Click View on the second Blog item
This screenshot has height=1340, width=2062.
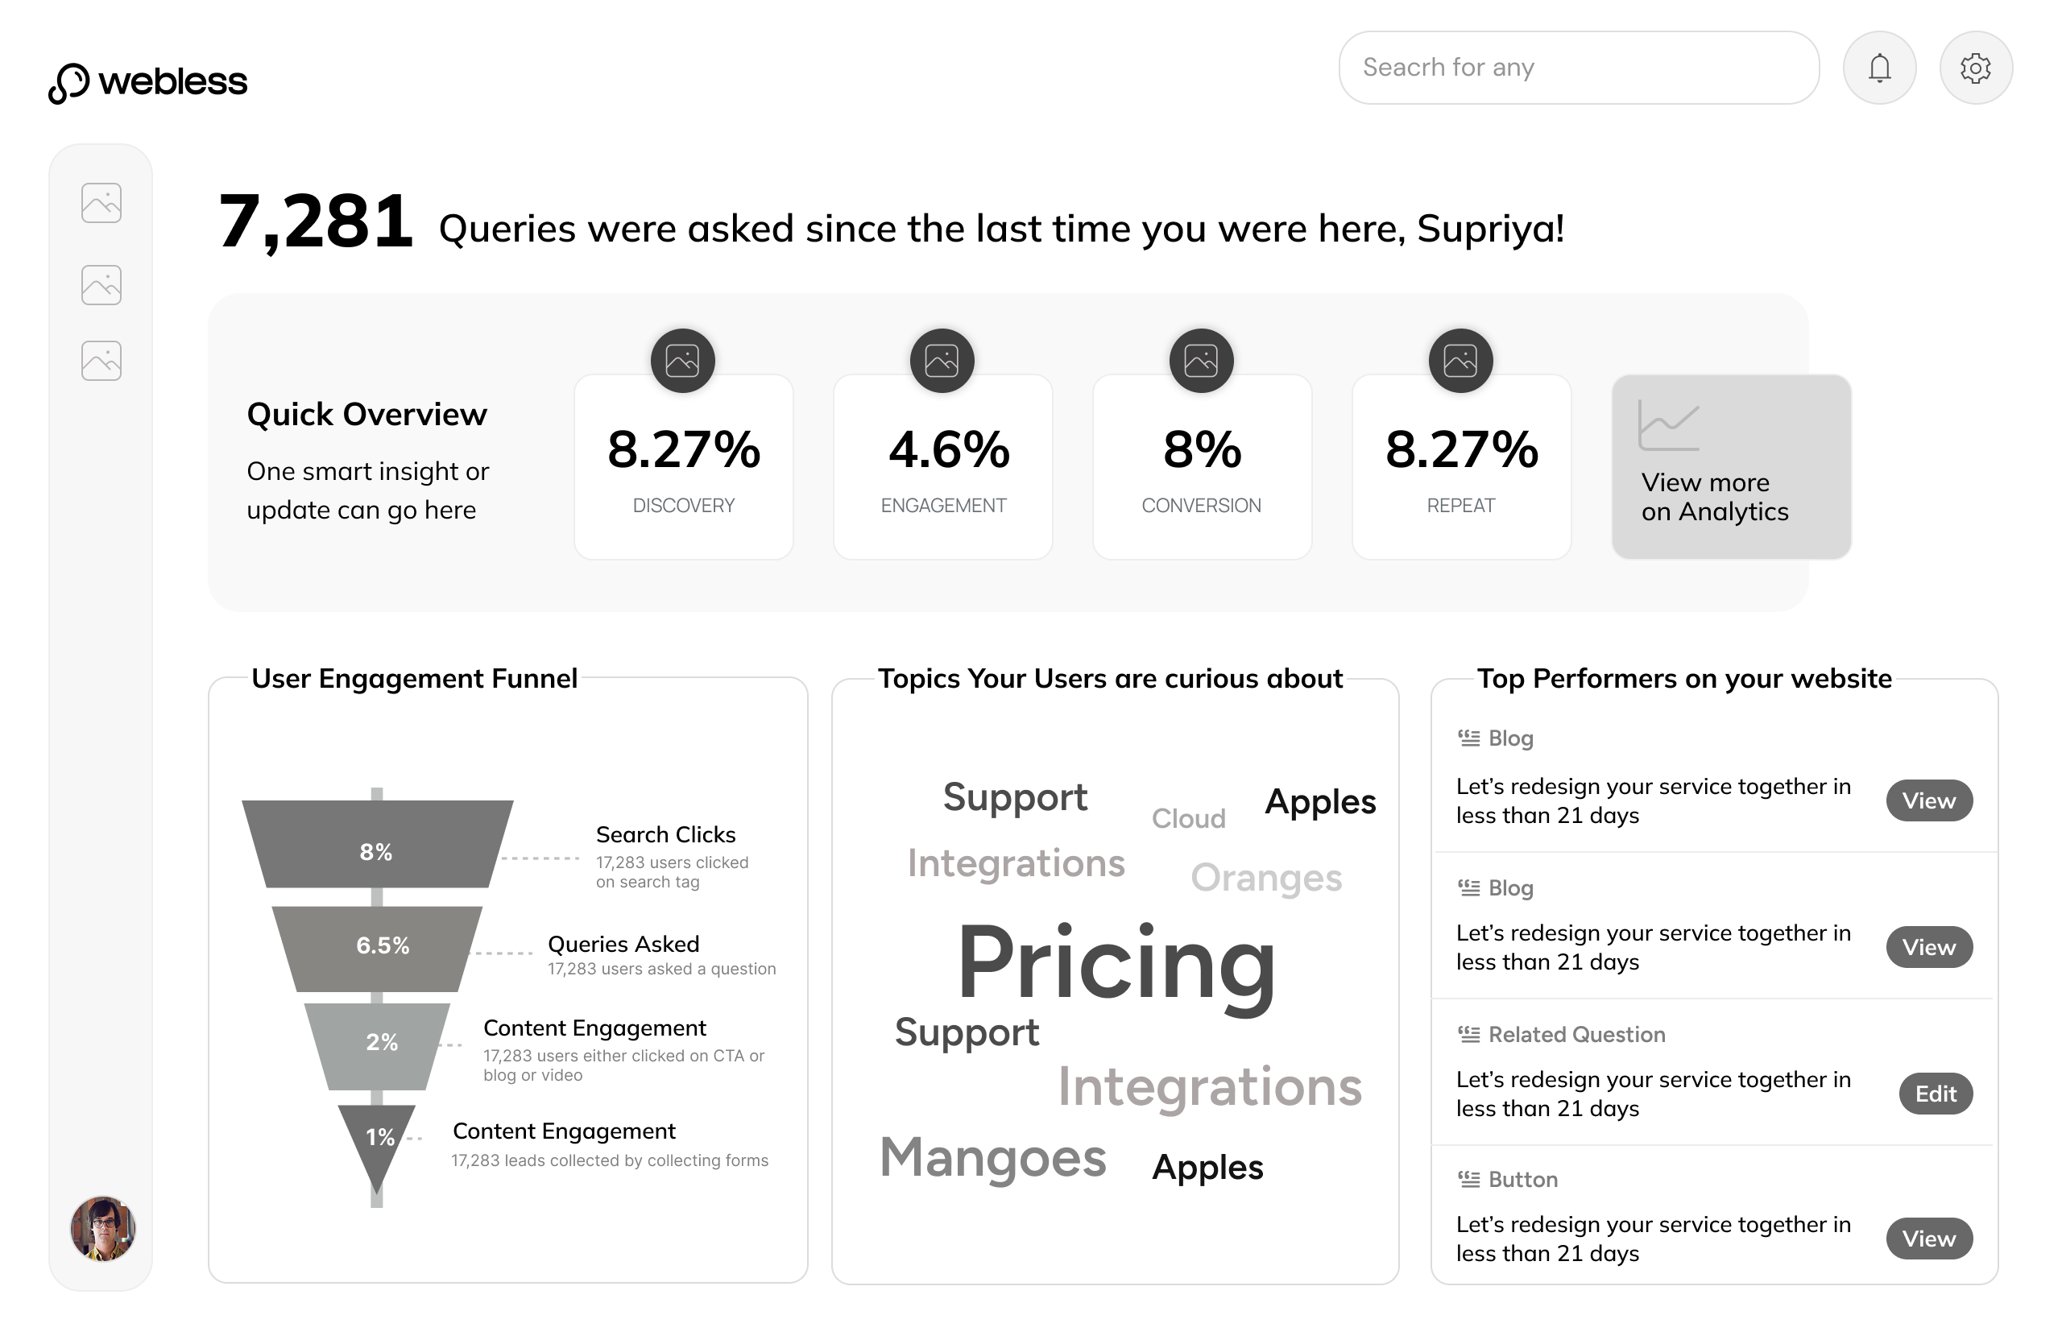click(x=1927, y=947)
